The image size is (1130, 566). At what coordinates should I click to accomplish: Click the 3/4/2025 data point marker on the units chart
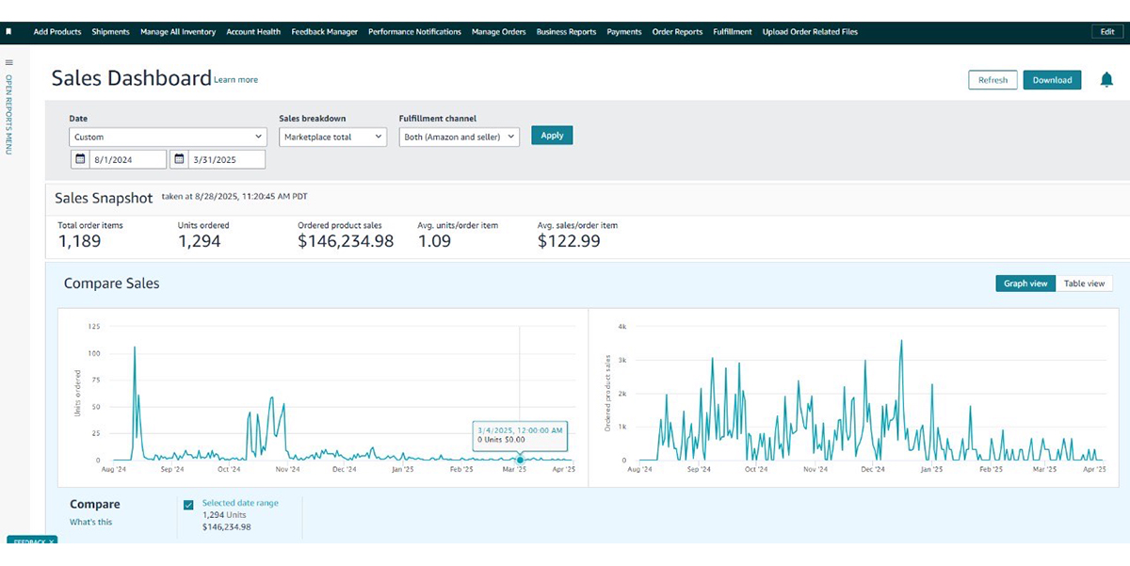click(520, 460)
